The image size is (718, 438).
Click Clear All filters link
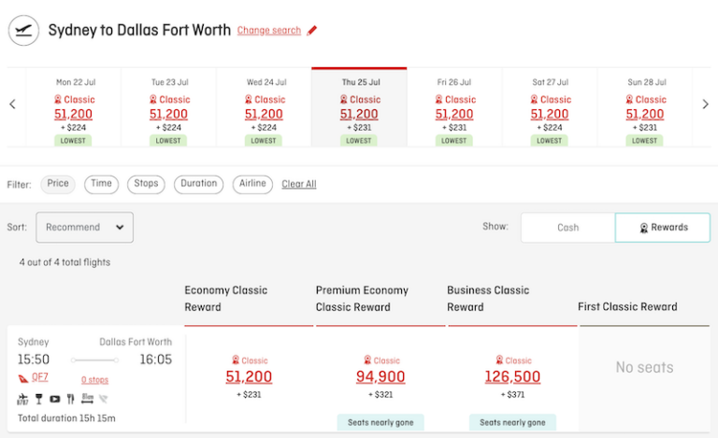click(x=299, y=184)
